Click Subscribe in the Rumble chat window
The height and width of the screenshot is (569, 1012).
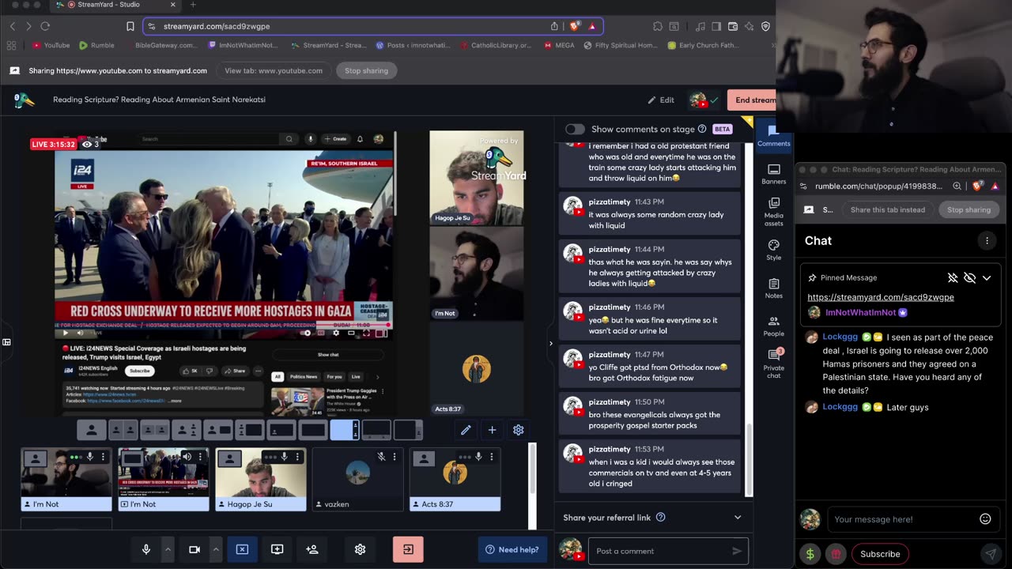(x=880, y=554)
